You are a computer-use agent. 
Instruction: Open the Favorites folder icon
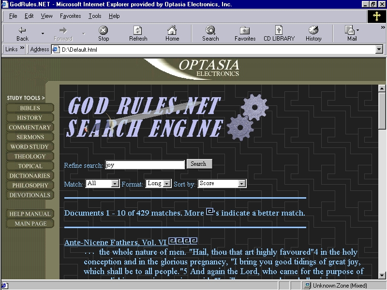coord(245,30)
